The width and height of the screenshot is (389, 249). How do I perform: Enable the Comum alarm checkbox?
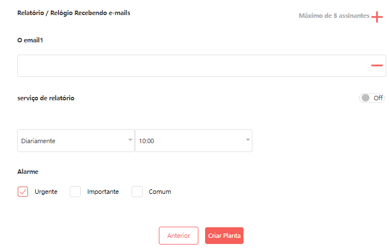click(137, 192)
